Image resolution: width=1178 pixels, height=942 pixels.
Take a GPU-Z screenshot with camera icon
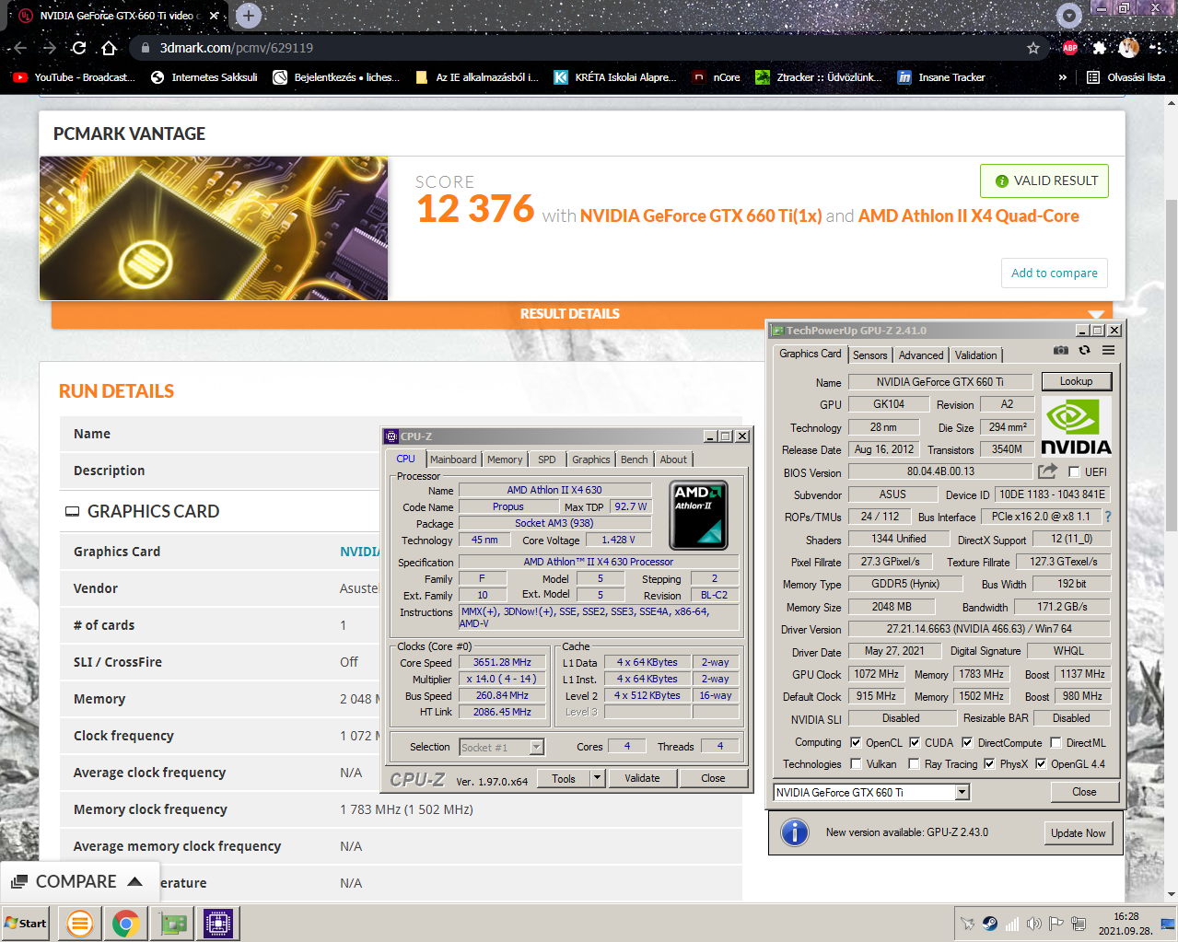[x=1061, y=350]
